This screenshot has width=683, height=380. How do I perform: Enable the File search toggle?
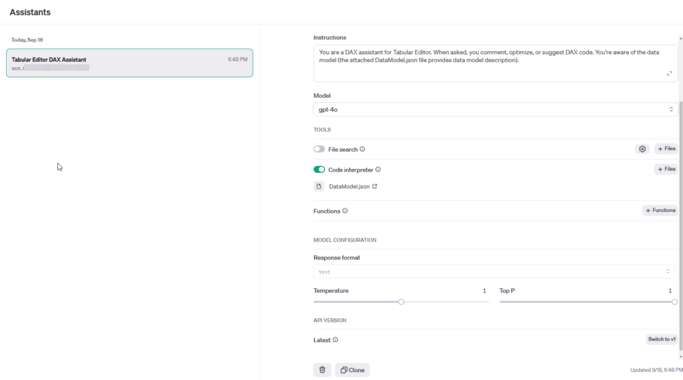pyautogui.click(x=319, y=150)
